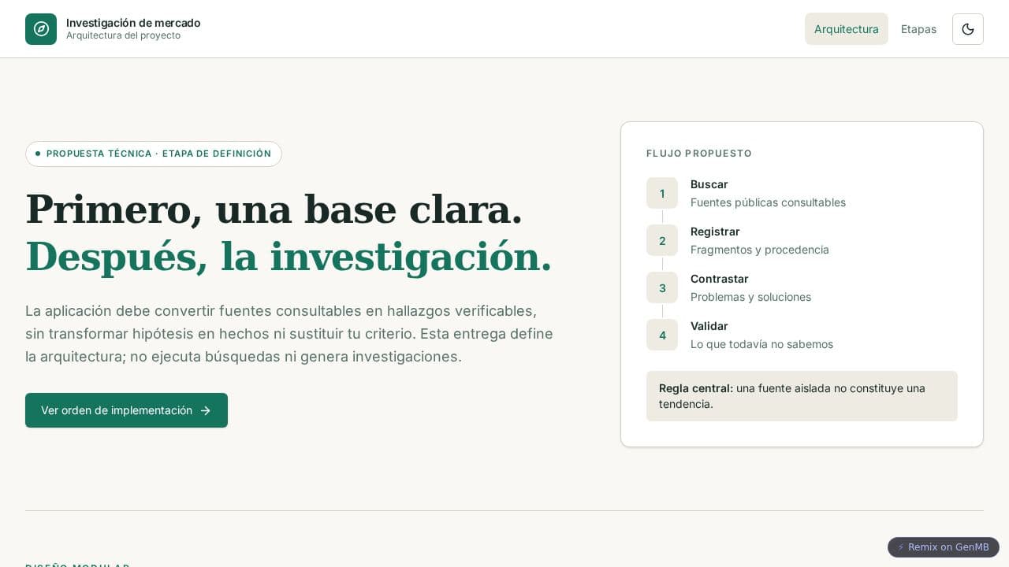This screenshot has height=567, width=1009.
Task: Click the 'Registrar' step title
Action: tap(715, 232)
